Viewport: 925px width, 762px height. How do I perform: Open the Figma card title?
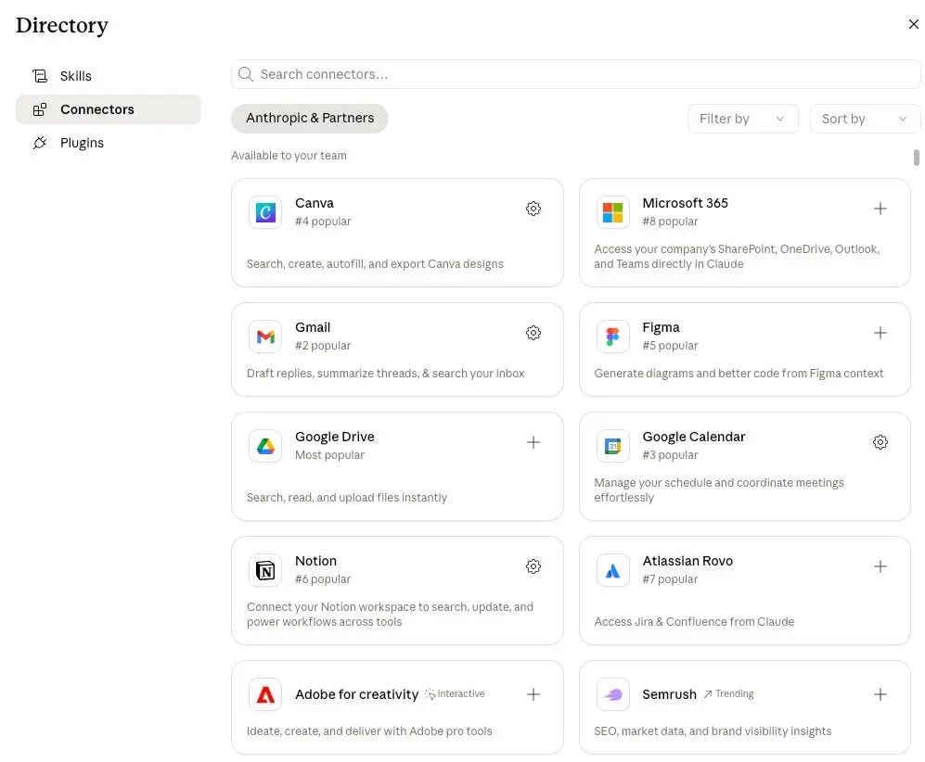pyautogui.click(x=661, y=327)
